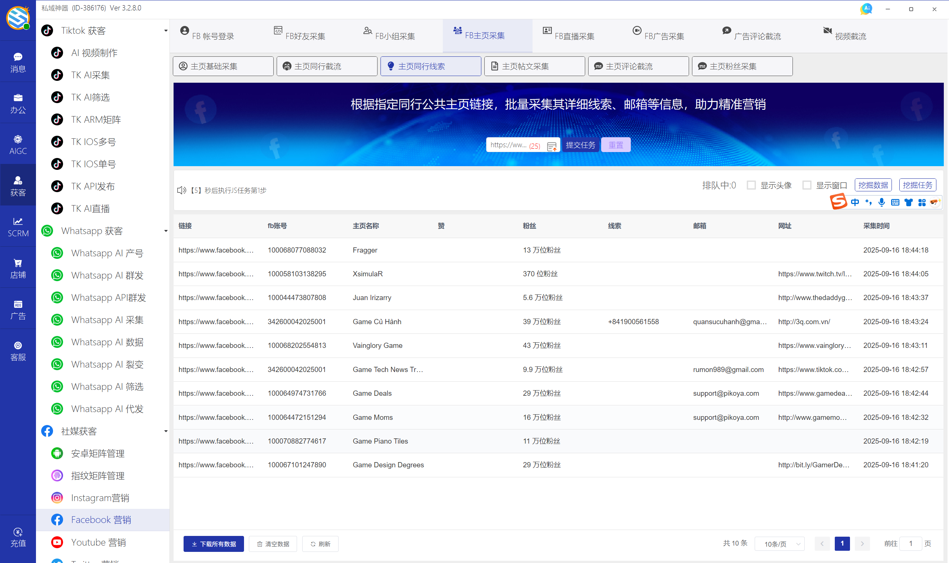The width and height of the screenshot is (949, 563).
Task: Click the 下载所有数据 button
Action: [214, 543]
